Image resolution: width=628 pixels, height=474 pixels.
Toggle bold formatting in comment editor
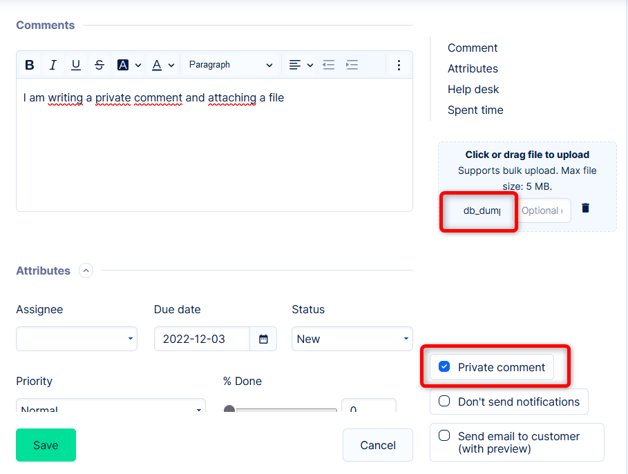pos(30,65)
